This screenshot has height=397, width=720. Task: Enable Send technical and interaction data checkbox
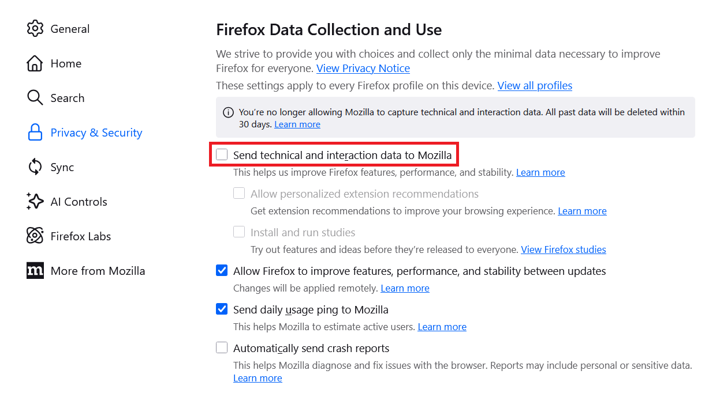pyautogui.click(x=222, y=155)
